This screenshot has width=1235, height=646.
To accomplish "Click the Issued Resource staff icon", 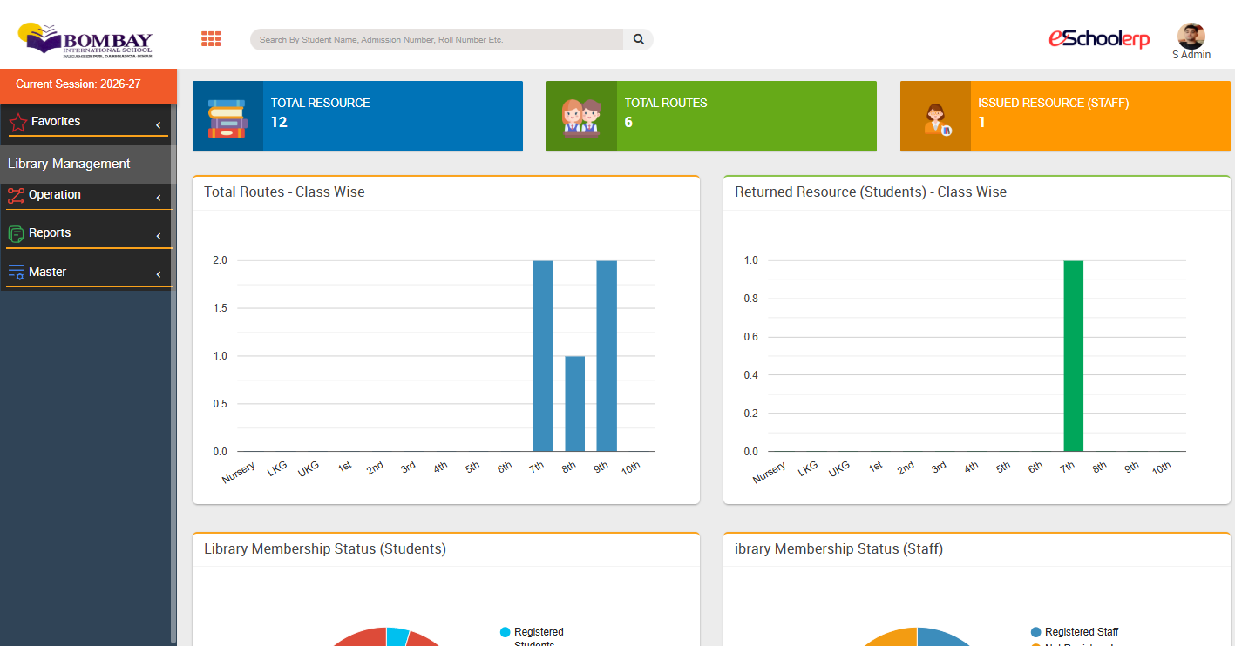I will tap(936, 118).
